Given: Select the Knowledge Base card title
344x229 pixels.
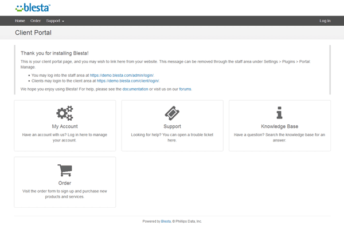Looking at the screenshot, I should click(280, 127).
